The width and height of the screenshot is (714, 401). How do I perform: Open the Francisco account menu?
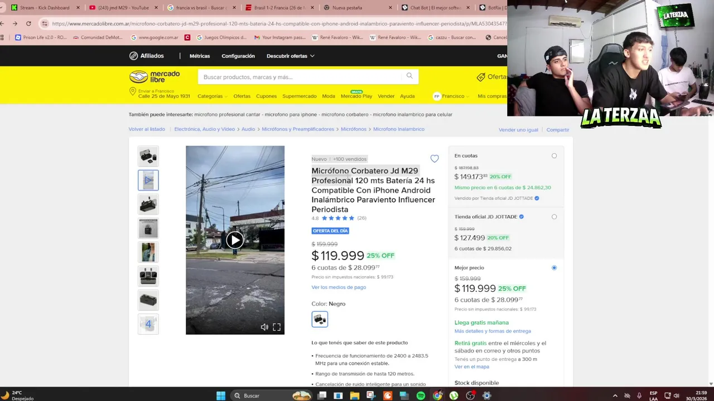[451, 96]
